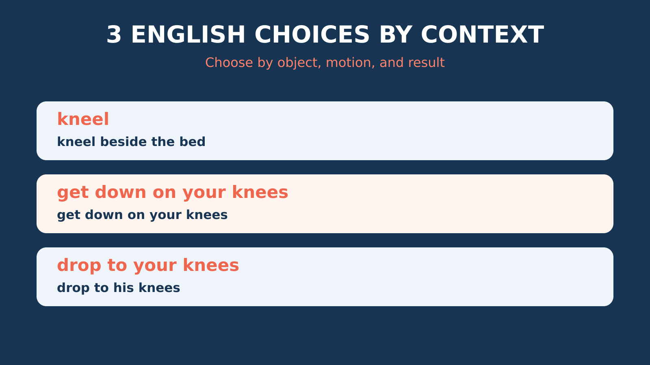Click the title "3 English Choices by Context"

coord(325,35)
